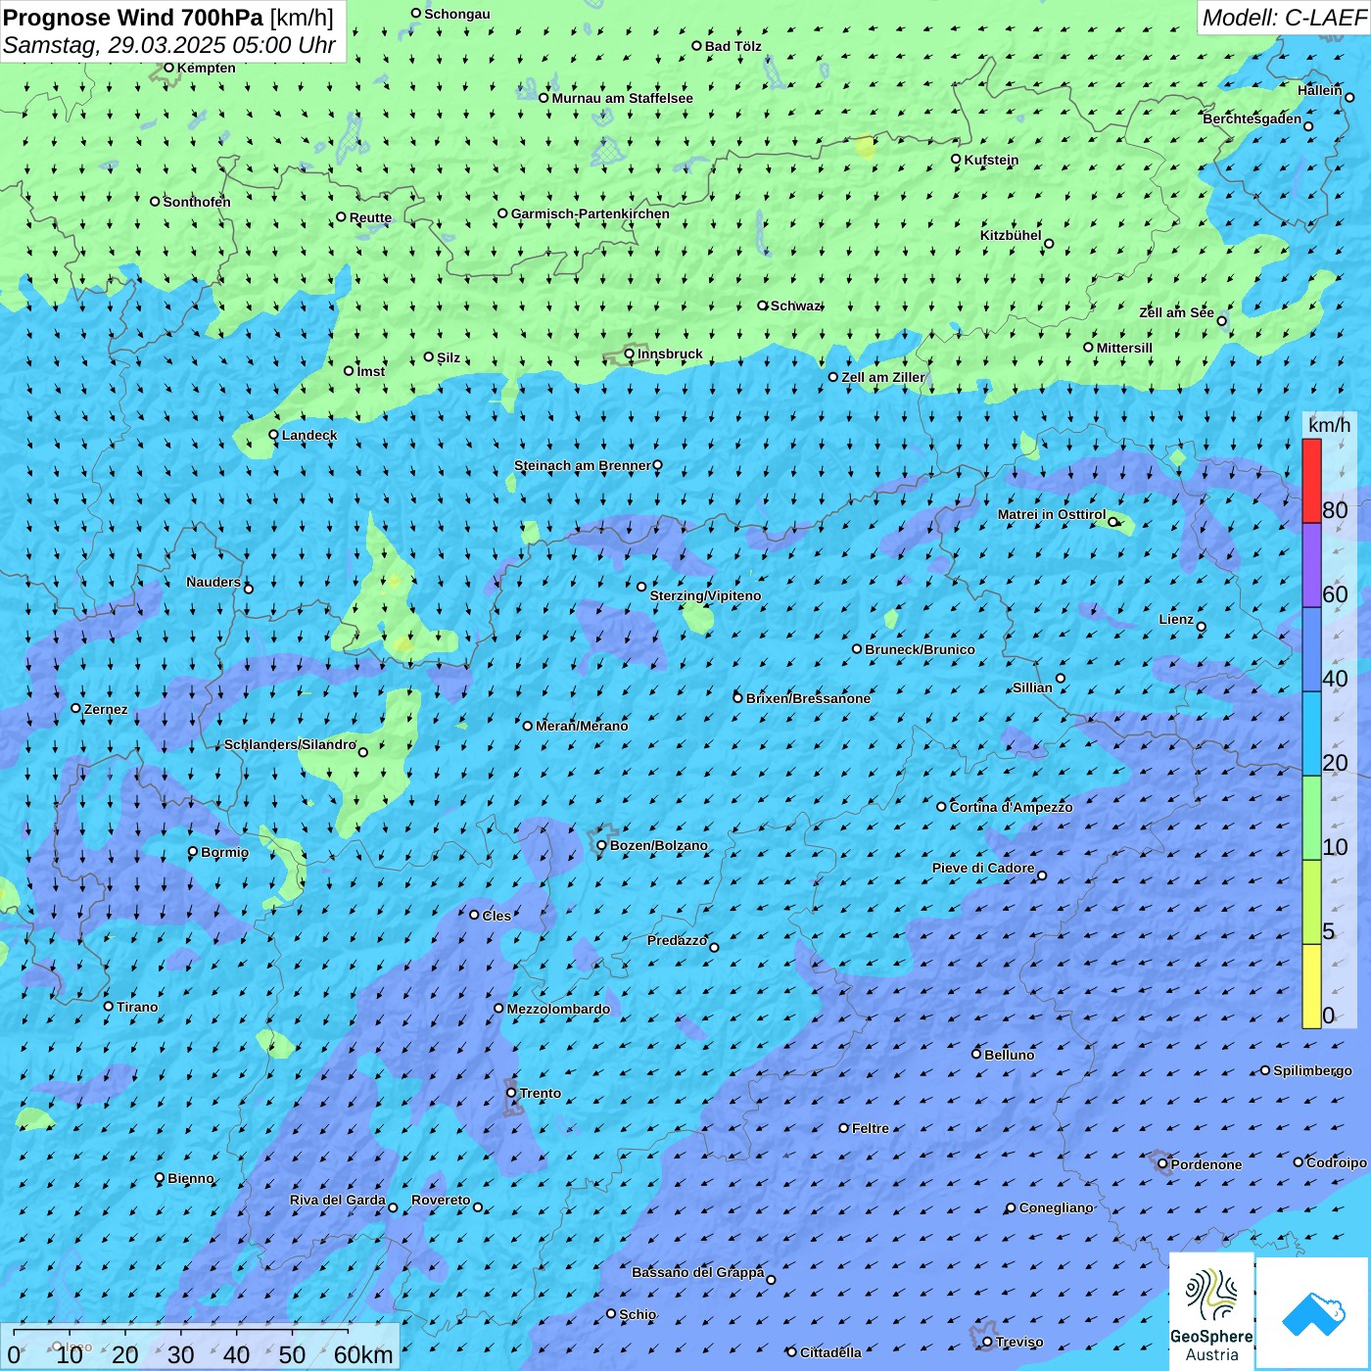The image size is (1371, 1371).
Task: Click the Modell: C-LAEF label
Action: point(1284,18)
